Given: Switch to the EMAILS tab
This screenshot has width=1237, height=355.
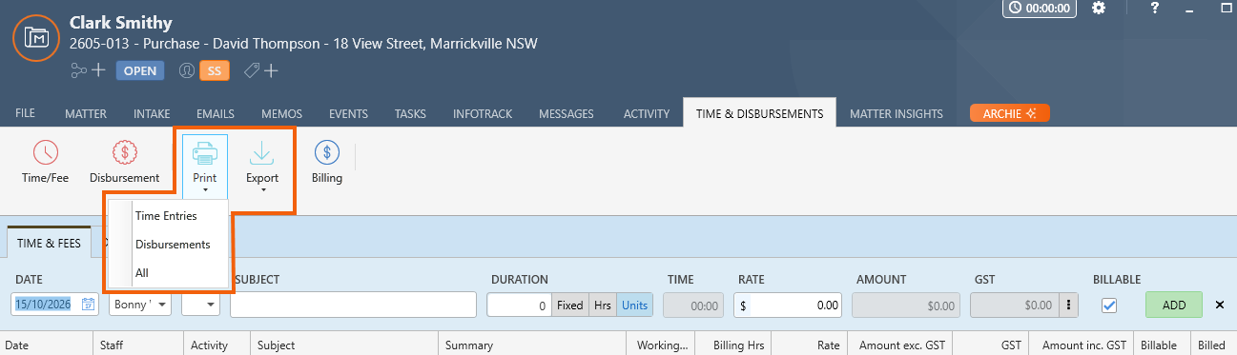Looking at the screenshot, I should [x=216, y=114].
